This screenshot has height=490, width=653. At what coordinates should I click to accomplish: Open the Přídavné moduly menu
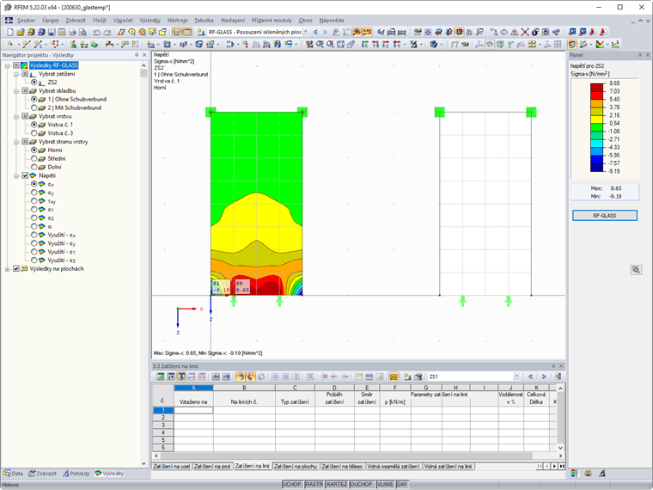coord(272,20)
